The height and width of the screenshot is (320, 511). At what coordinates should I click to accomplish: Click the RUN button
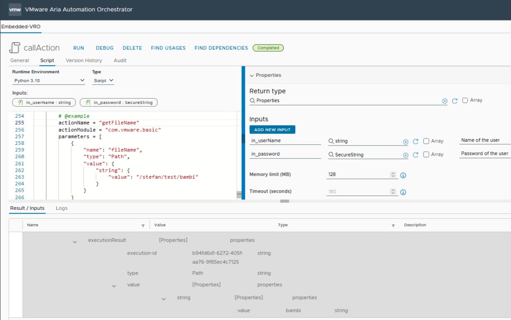click(x=79, y=48)
